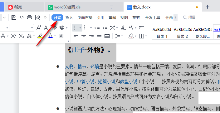Click the phonetic guide wén icon

(62, 28)
